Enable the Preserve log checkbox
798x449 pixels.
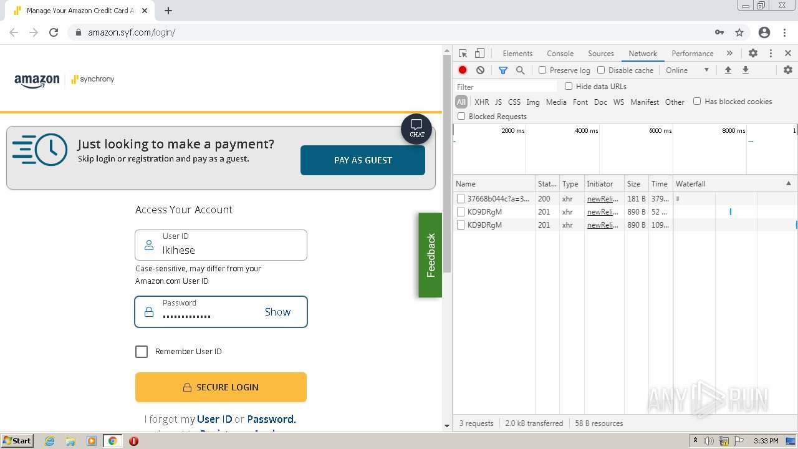pos(542,70)
